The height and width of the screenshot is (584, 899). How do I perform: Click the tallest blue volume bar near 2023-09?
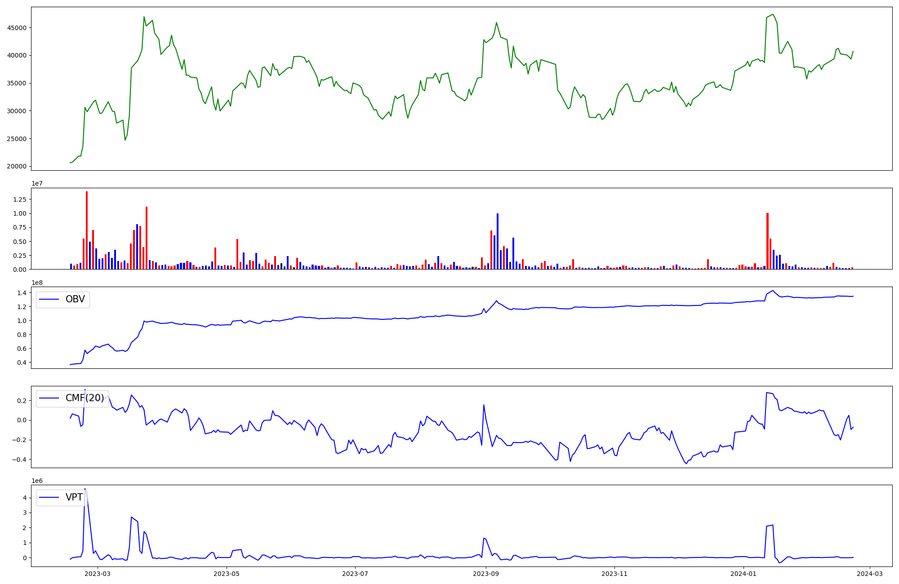coord(498,241)
